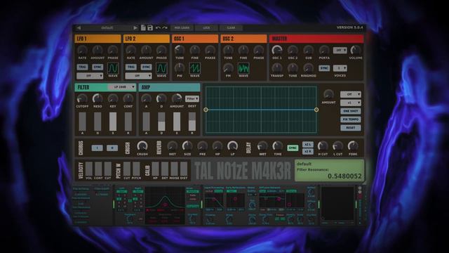Enable ONE SHOT in envelope editor

[x=351, y=111]
